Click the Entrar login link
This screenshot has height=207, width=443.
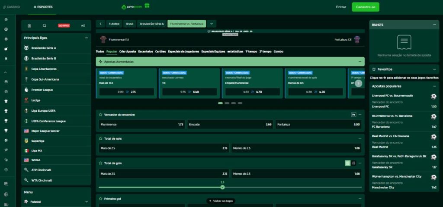click(341, 7)
